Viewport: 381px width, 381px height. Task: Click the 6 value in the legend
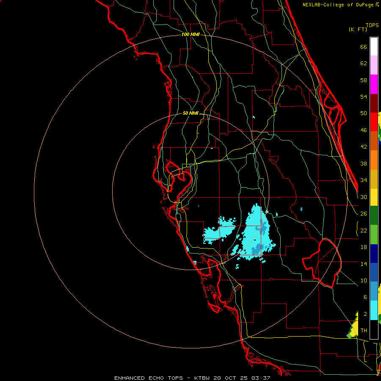(x=365, y=297)
